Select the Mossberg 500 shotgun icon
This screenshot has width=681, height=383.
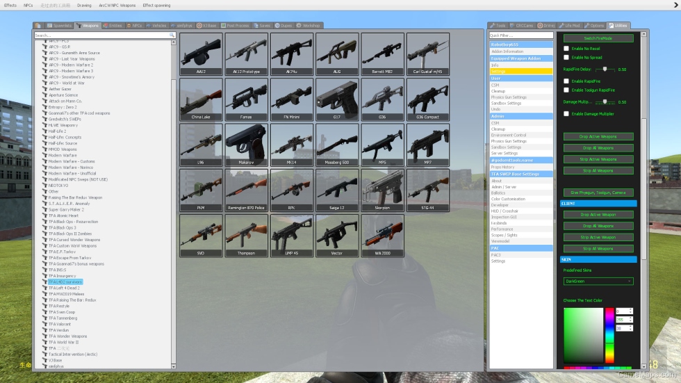pos(337,145)
